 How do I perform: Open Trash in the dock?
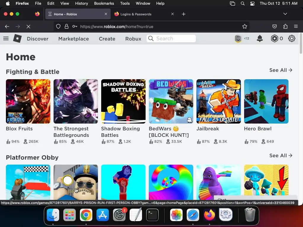pos(250,215)
